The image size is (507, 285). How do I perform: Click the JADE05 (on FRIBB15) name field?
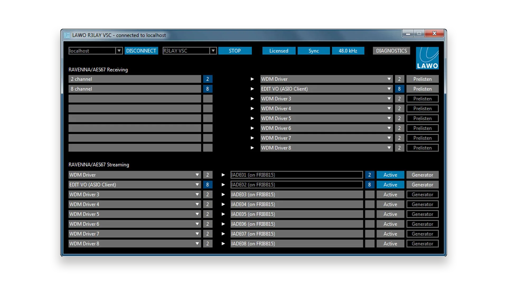297,214
